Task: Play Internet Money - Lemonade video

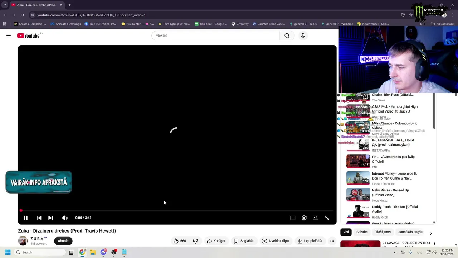Action: 358,178
